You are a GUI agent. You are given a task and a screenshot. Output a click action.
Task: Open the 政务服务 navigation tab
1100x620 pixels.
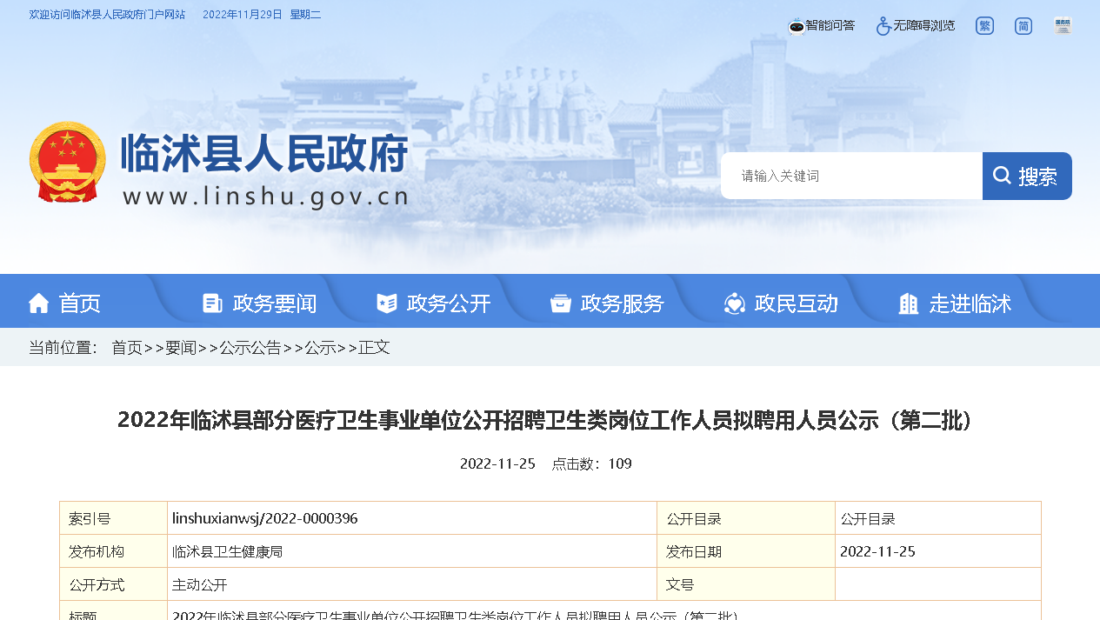click(x=623, y=303)
